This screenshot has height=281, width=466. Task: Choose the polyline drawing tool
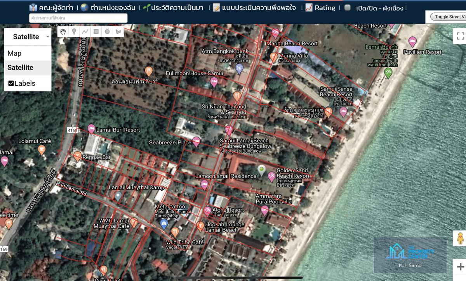click(x=85, y=32)
